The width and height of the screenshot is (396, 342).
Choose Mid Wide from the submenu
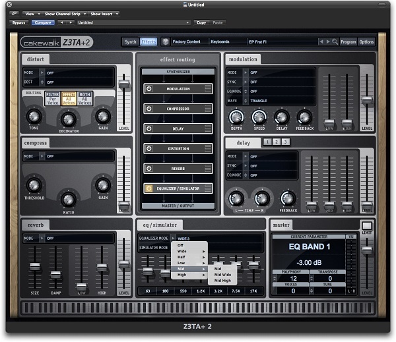(x=222, y=274)
